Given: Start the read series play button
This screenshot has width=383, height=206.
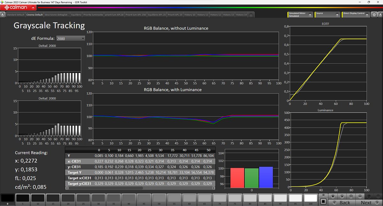Looking at the screenshot, I should pos(342,196).
